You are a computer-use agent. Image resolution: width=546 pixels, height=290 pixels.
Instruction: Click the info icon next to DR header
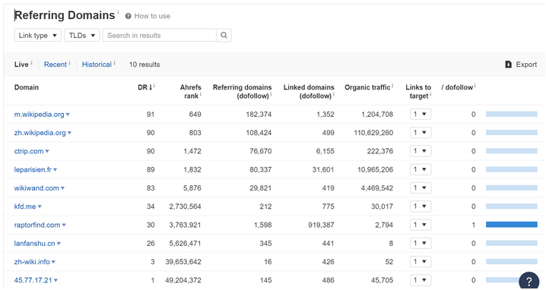click(154, 86)
